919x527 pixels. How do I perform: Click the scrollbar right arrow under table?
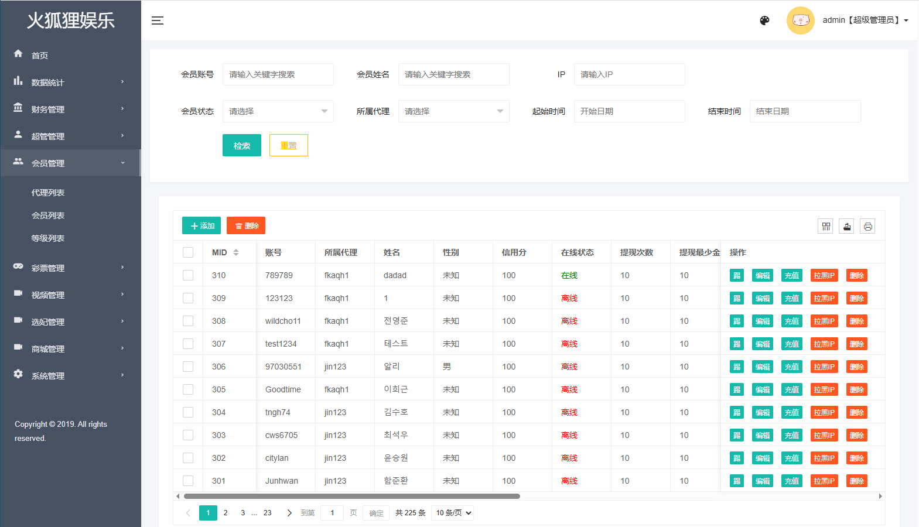(880, 496)
